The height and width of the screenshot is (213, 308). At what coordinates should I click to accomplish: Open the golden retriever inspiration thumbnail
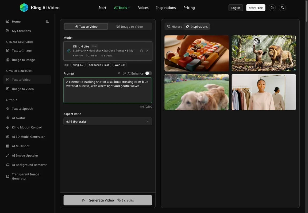(x=197, y=92)
